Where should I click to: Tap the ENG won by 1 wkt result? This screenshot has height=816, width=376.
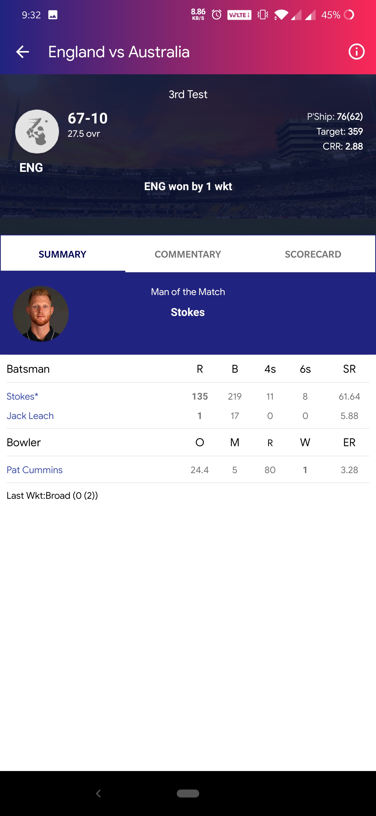188,186
